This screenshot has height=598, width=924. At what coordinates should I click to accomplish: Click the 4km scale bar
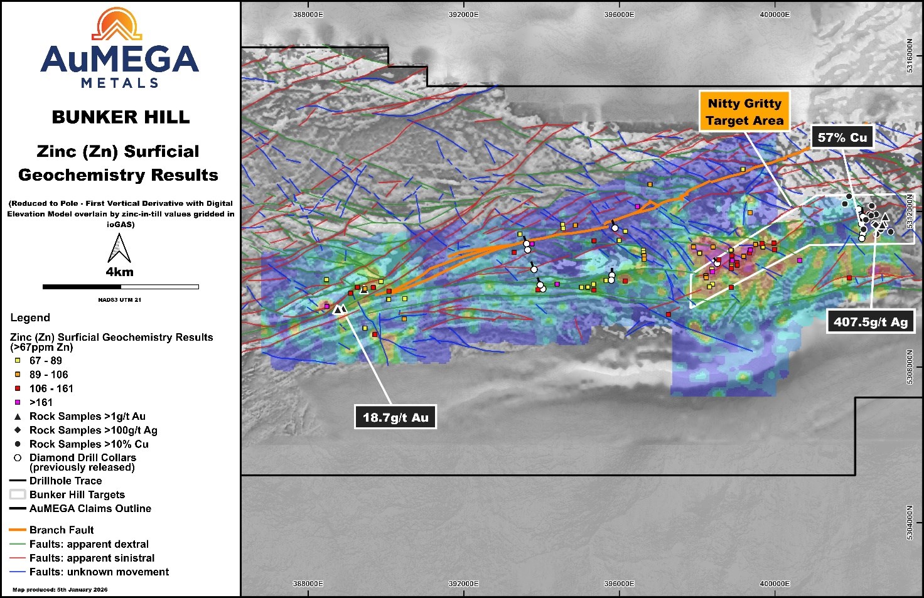[x=121, y=287]
